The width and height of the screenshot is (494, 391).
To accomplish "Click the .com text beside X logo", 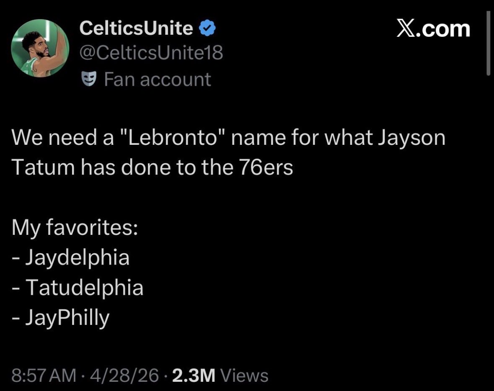I will click(x=443, y=29).
